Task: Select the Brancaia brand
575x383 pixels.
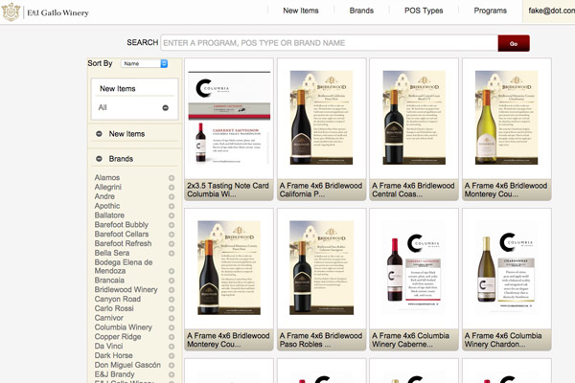Action: [x=109, y=280]
